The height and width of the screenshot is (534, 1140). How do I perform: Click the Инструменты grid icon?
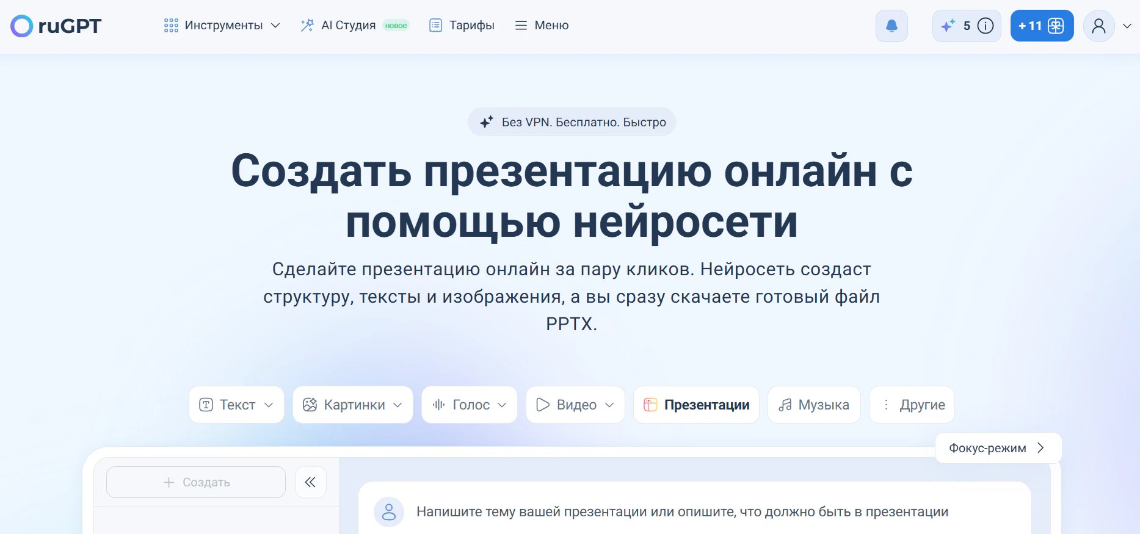click(x=171, y=25)
